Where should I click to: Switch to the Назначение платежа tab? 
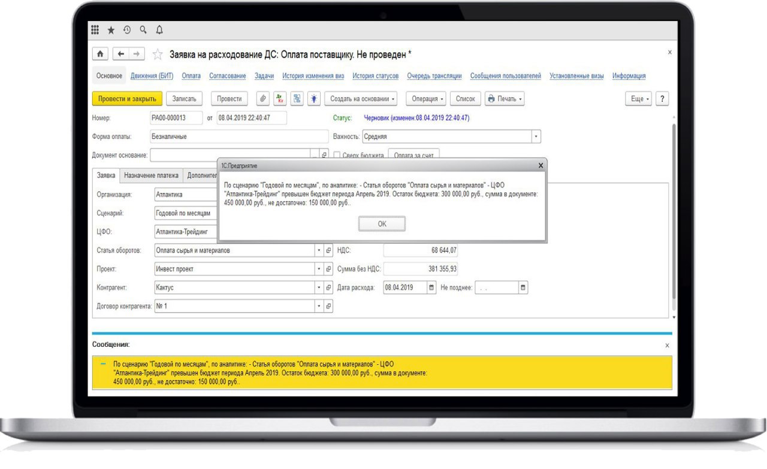pyautogui.click(x=151, y=176)
